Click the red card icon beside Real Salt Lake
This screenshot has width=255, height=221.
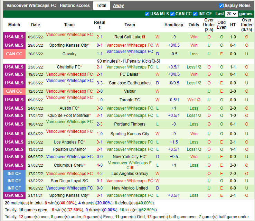click(x=144, y=37)
